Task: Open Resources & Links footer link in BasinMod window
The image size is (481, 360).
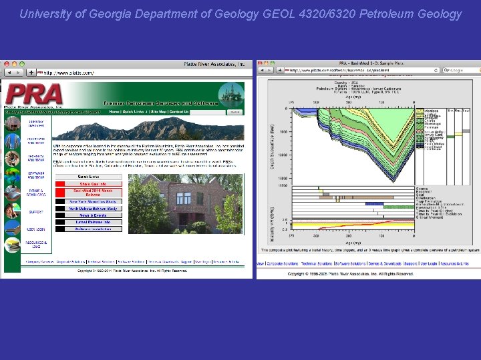Action: 454,263
